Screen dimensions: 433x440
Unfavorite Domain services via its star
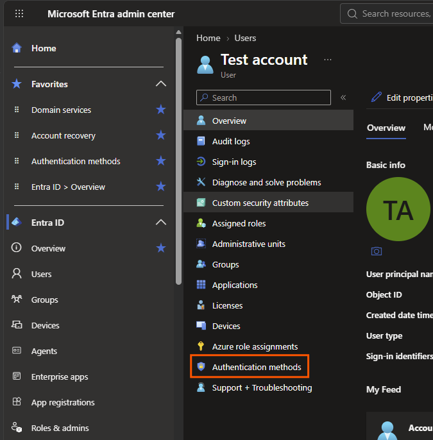point(161,110)
